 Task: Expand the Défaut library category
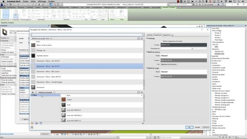(31, 95)
